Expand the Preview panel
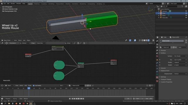The image size is (188, 105). [163, 50]
